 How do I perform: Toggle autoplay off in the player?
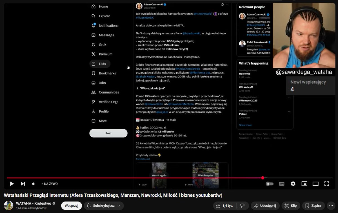pyautogui.click(x=270, y=183)
